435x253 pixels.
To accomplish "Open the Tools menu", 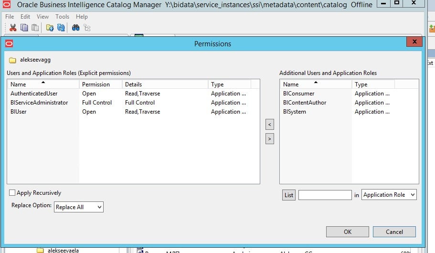I will pos(62,17).
